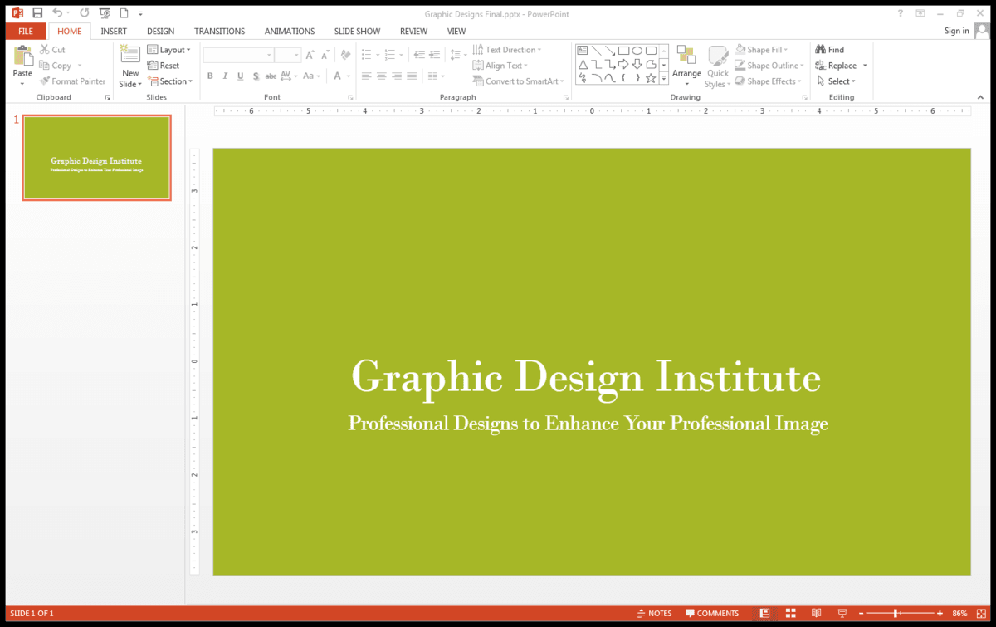
Task: Toggle Bold formatting
Action: tap(210, 76)
